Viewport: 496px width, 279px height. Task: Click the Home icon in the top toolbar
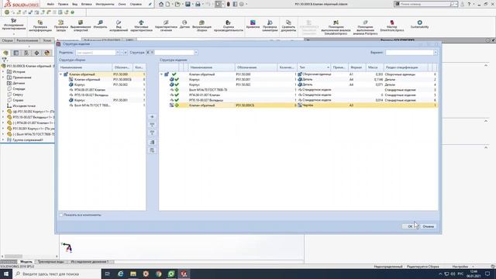[x=161, y=4]
